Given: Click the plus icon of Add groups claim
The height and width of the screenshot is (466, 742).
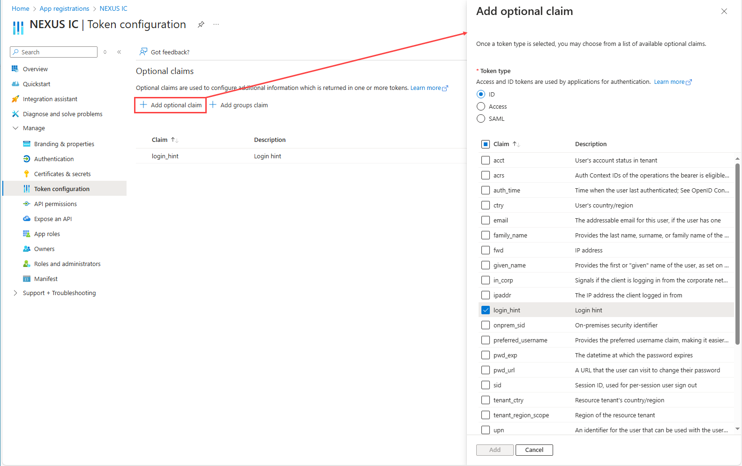Looking at the screenshot, I should point(213,105).
